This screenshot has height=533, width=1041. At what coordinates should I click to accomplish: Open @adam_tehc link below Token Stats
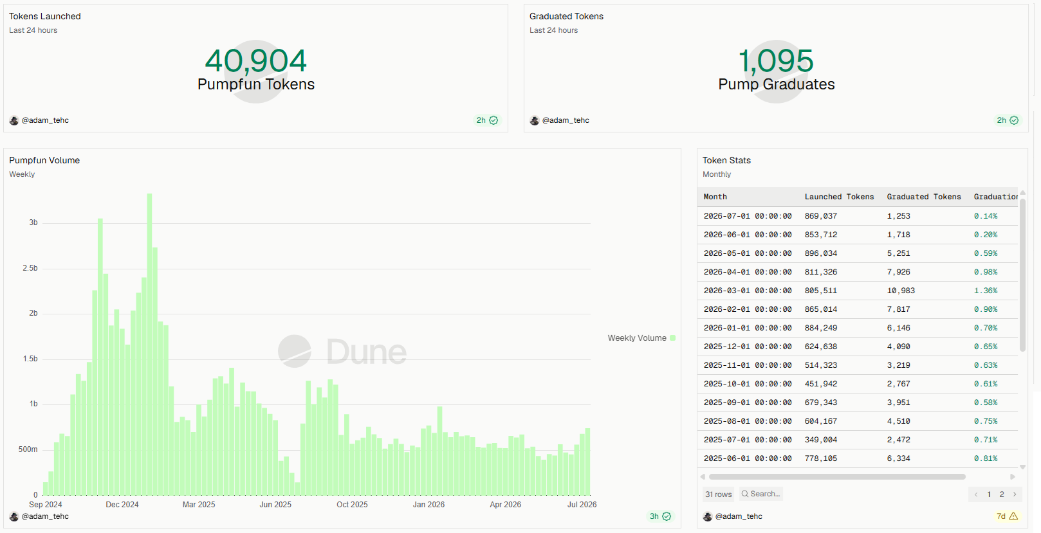(x=739, y=516)
